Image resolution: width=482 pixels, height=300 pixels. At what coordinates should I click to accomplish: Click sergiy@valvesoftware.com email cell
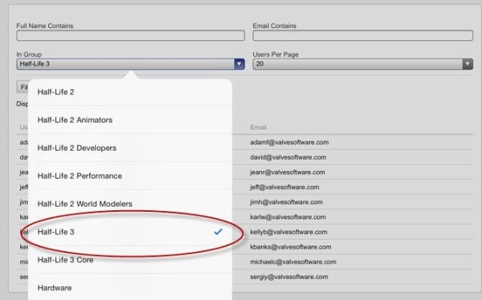289,277
